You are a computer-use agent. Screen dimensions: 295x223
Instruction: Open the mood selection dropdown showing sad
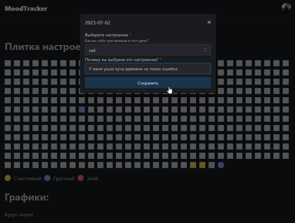click(x=148, y=50)
